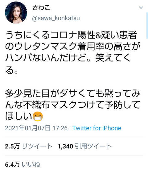
Task: Click the 2021年01月07日 date stamp
Action: (28, 128)
